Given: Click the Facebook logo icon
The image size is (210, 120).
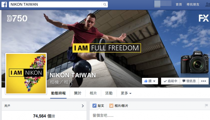Looking at the screenshot, I should tap(4, 4).
